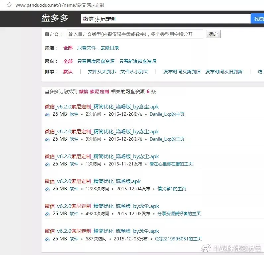The width and height of the screenshot is (264, 255).
Task: Open the apk result with 3次访问
Action: 102,132
